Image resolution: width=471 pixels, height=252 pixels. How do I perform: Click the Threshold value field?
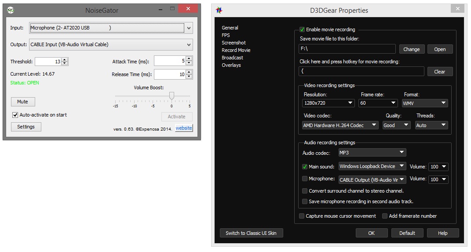pyautogui.click(x=48, y=62)
